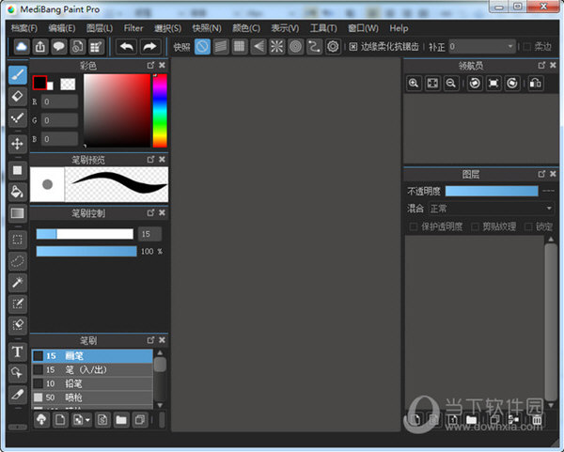Screen dimensions: 564x452
Task: Turn snap off with the blue circle icon
Action: point(202,47)
